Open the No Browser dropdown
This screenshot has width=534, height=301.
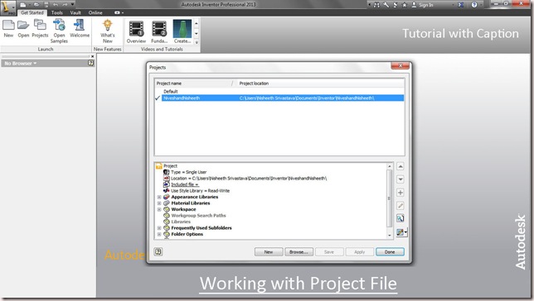click(x=21, y=63)
